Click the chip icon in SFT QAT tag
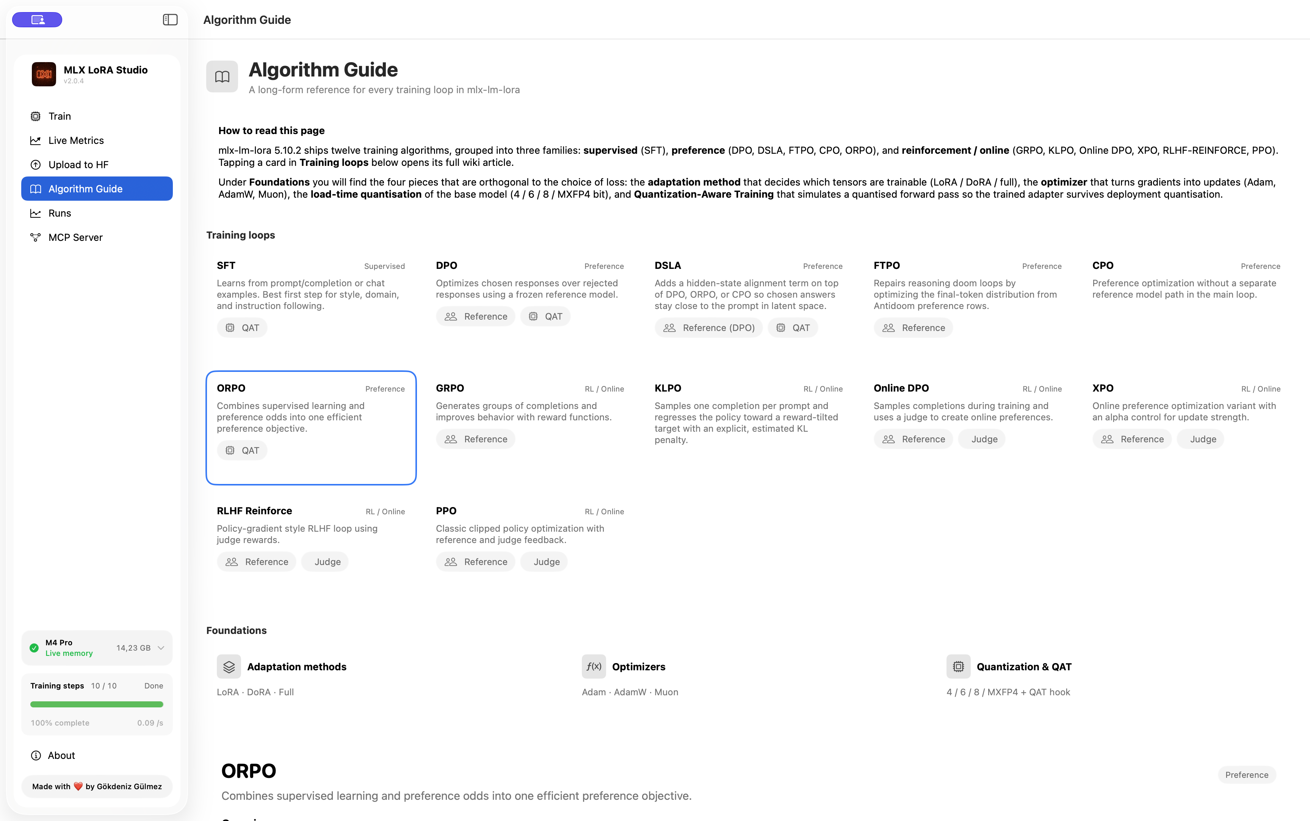1310x821 pixels. point(230,328)
